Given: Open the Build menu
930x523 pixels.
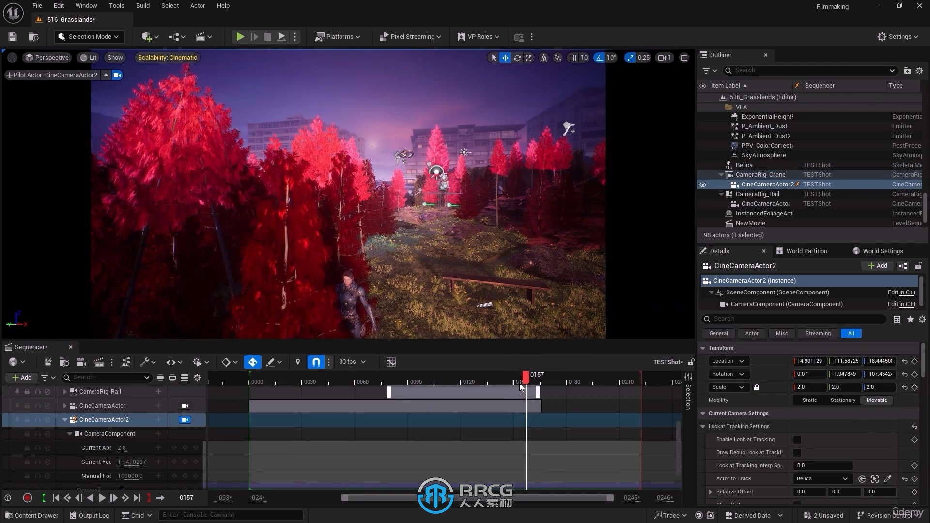Looking at the screenshot, I should pos(142,6).
